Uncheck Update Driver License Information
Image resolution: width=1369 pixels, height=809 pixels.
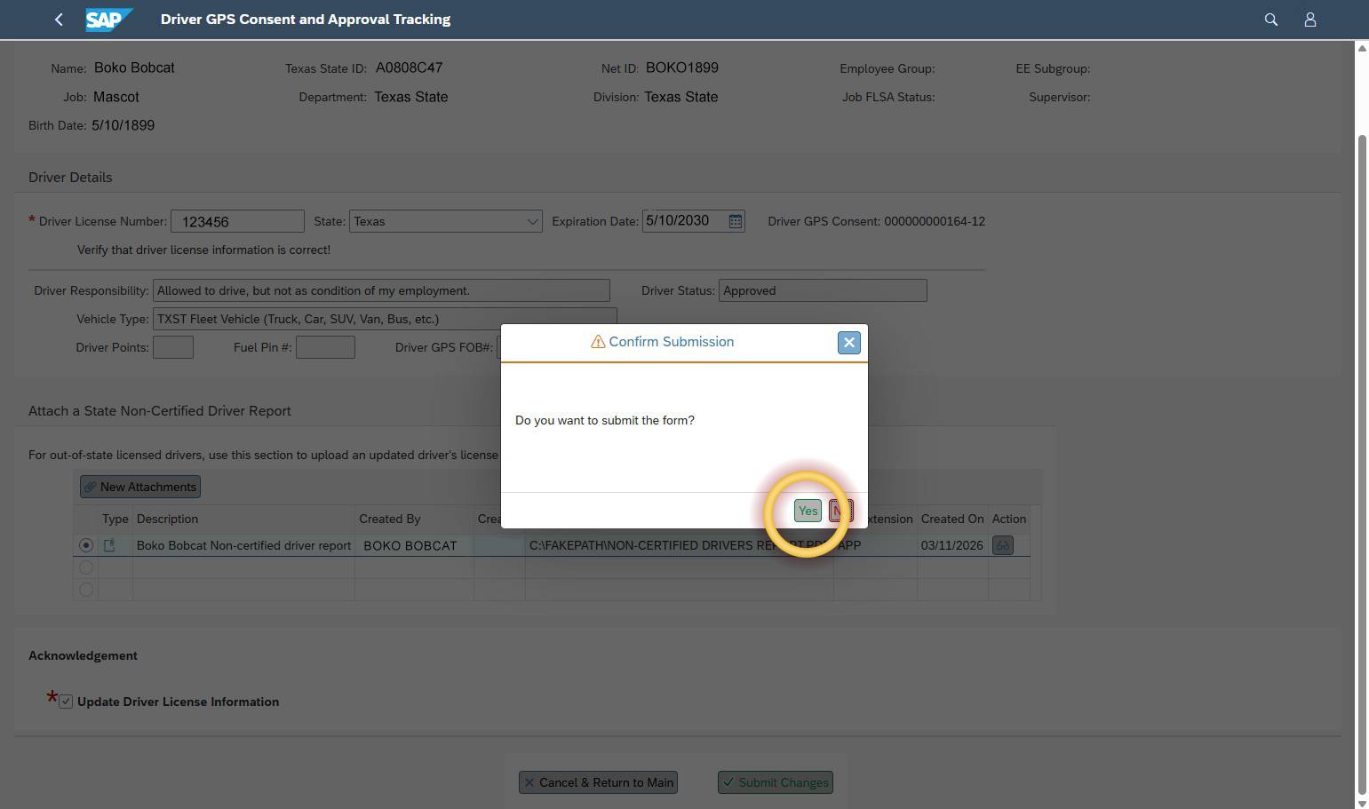tap(66, 701)
